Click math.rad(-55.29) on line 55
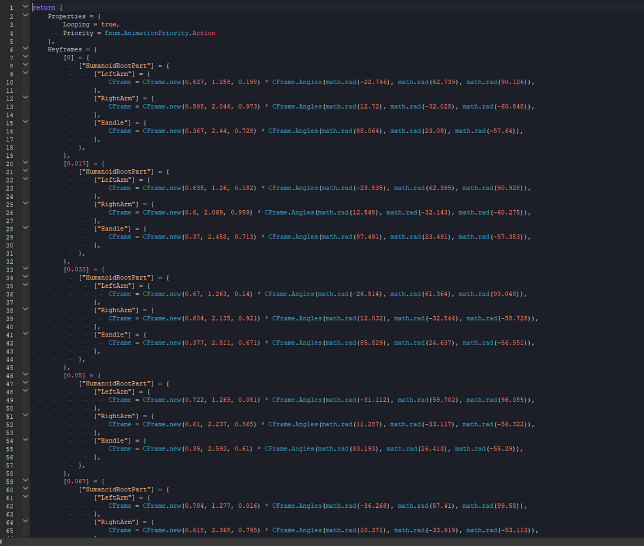 click(485, 449)
